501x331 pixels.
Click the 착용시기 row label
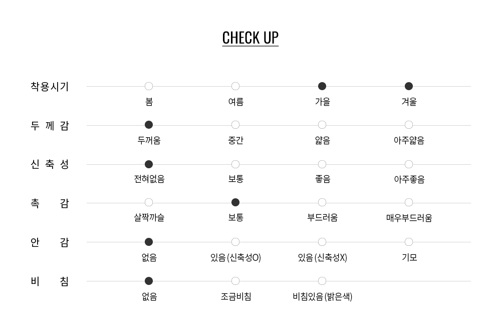50,86
